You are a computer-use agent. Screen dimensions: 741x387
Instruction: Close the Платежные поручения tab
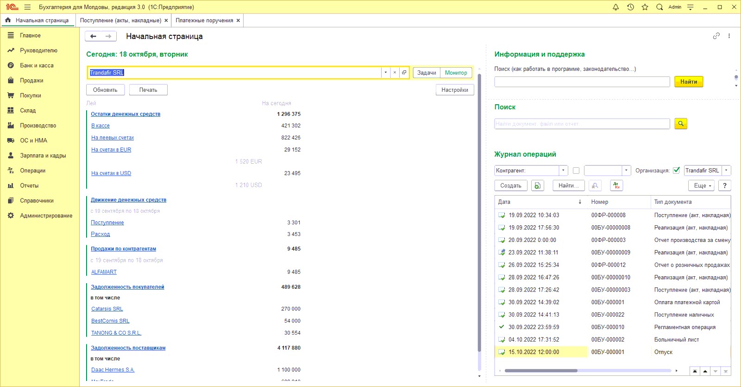[238, 20]
